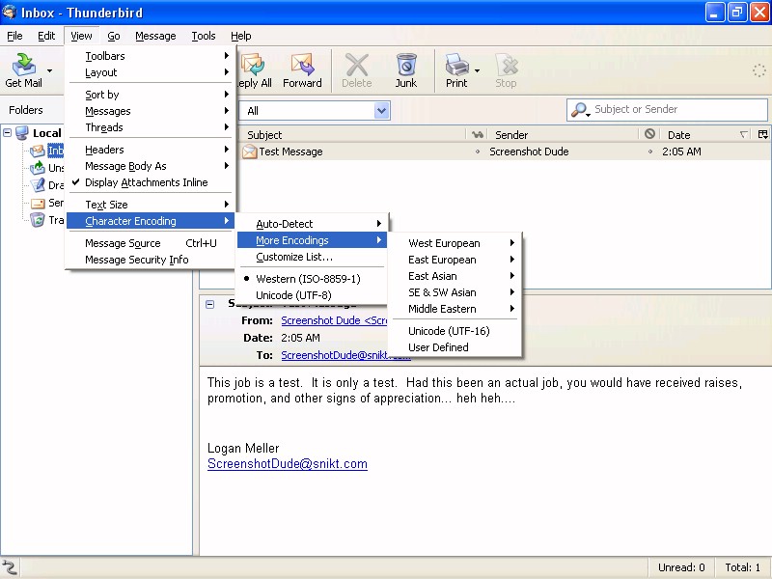Viewport: 772px width, 579px height.
Task: Click the Stop toolbar icon
Action: tap(506, 64)
